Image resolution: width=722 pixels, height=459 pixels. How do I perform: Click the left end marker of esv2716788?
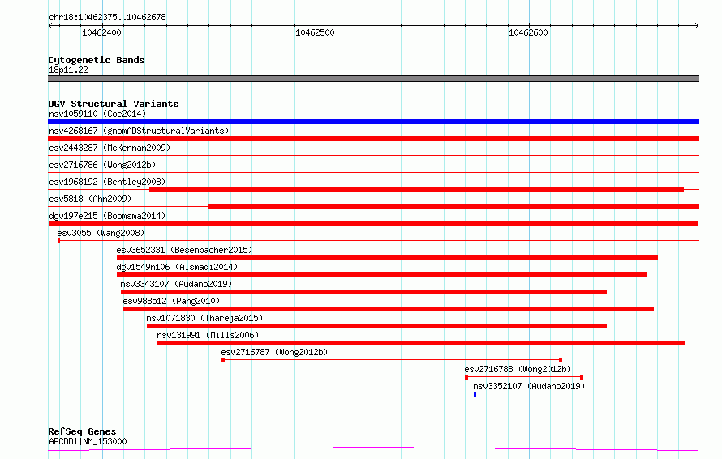(466, 378)
